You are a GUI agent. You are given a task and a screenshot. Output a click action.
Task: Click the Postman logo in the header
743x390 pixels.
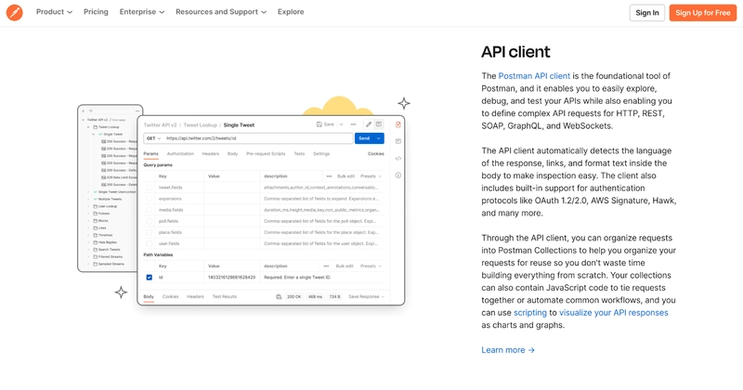pyautogui.click(x=14, y=12)
